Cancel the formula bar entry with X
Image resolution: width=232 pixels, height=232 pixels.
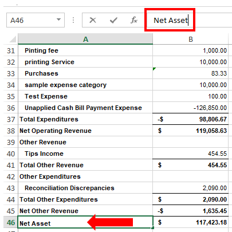click(x=93, y=20)
